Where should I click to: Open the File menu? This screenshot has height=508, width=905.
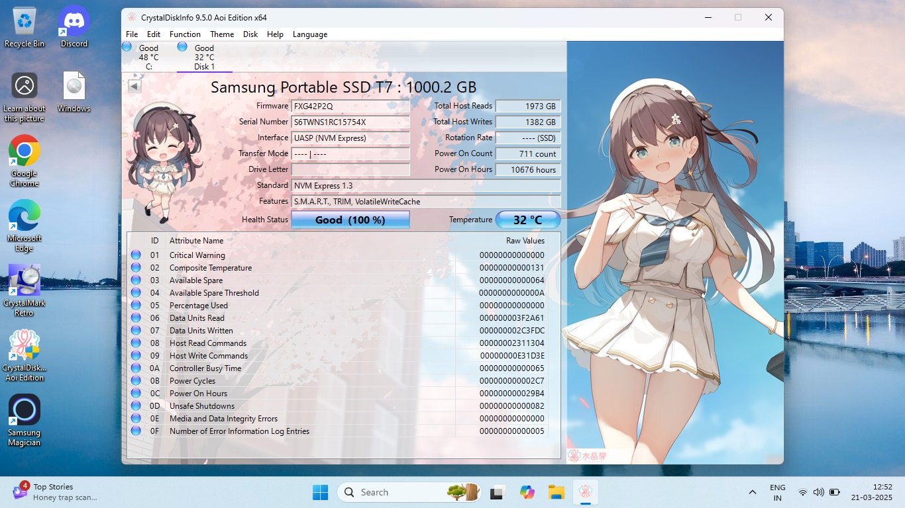132,34
